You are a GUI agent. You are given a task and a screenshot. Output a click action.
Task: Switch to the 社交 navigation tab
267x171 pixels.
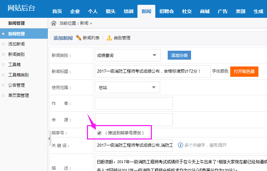(187, 11)
